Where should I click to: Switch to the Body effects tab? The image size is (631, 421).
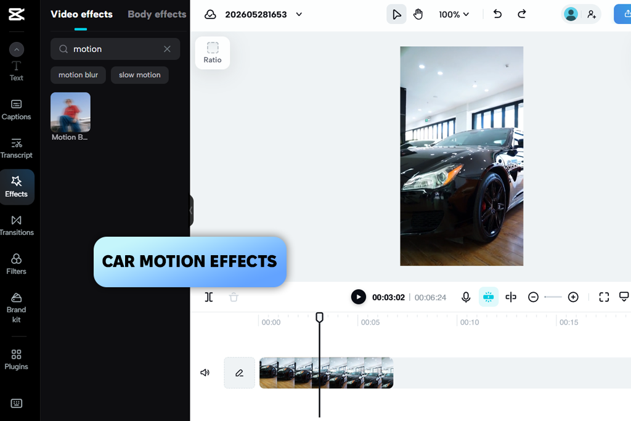tap(157, 15)
